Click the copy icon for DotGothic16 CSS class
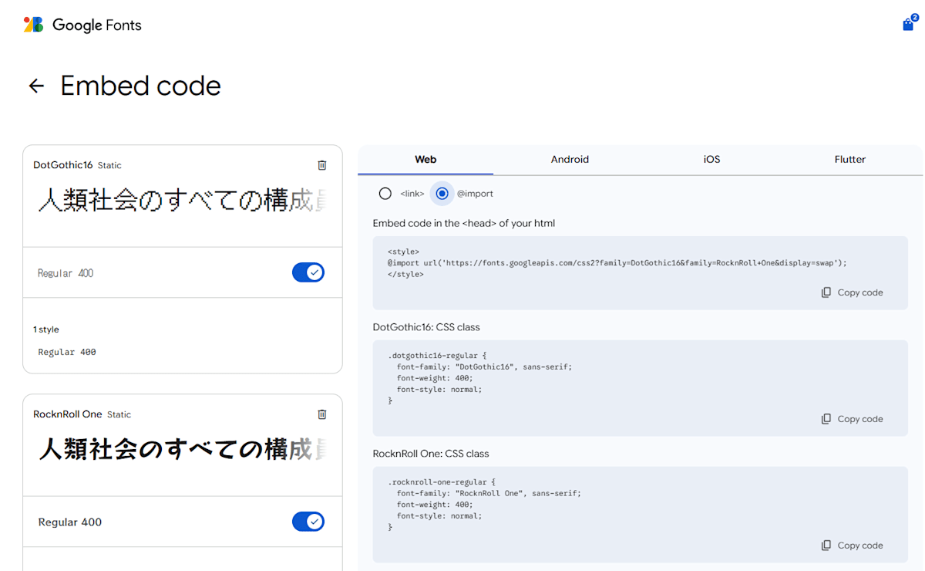The width and height of the screenshot is (925, 571). pos(826,419)
